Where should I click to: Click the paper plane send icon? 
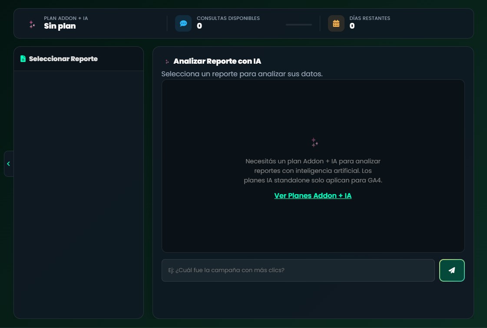tap(452, 270)
